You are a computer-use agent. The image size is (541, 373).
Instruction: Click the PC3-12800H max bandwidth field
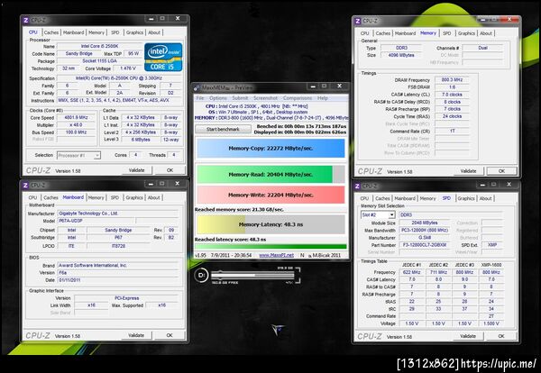[425, 231]
